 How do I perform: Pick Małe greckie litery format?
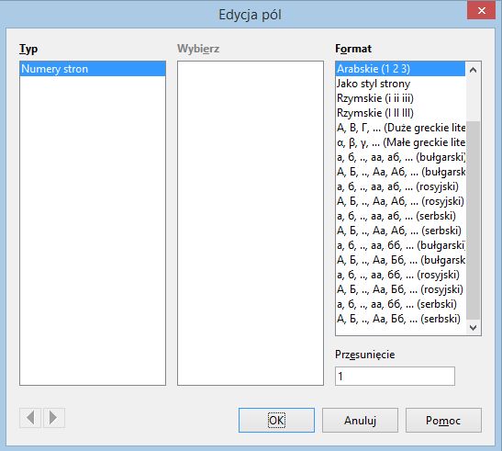tap(400, 142)
